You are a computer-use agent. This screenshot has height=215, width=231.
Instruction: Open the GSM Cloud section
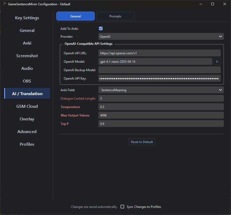27,106
